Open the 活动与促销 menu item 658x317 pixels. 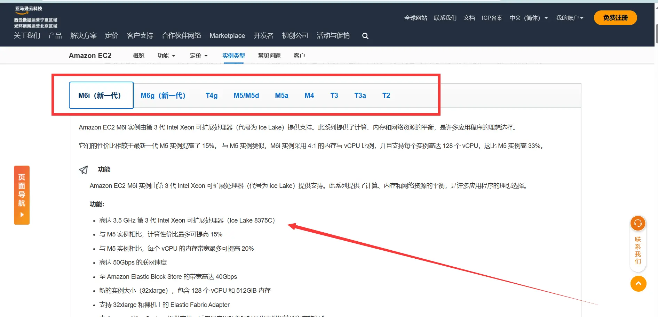(333, 35)
